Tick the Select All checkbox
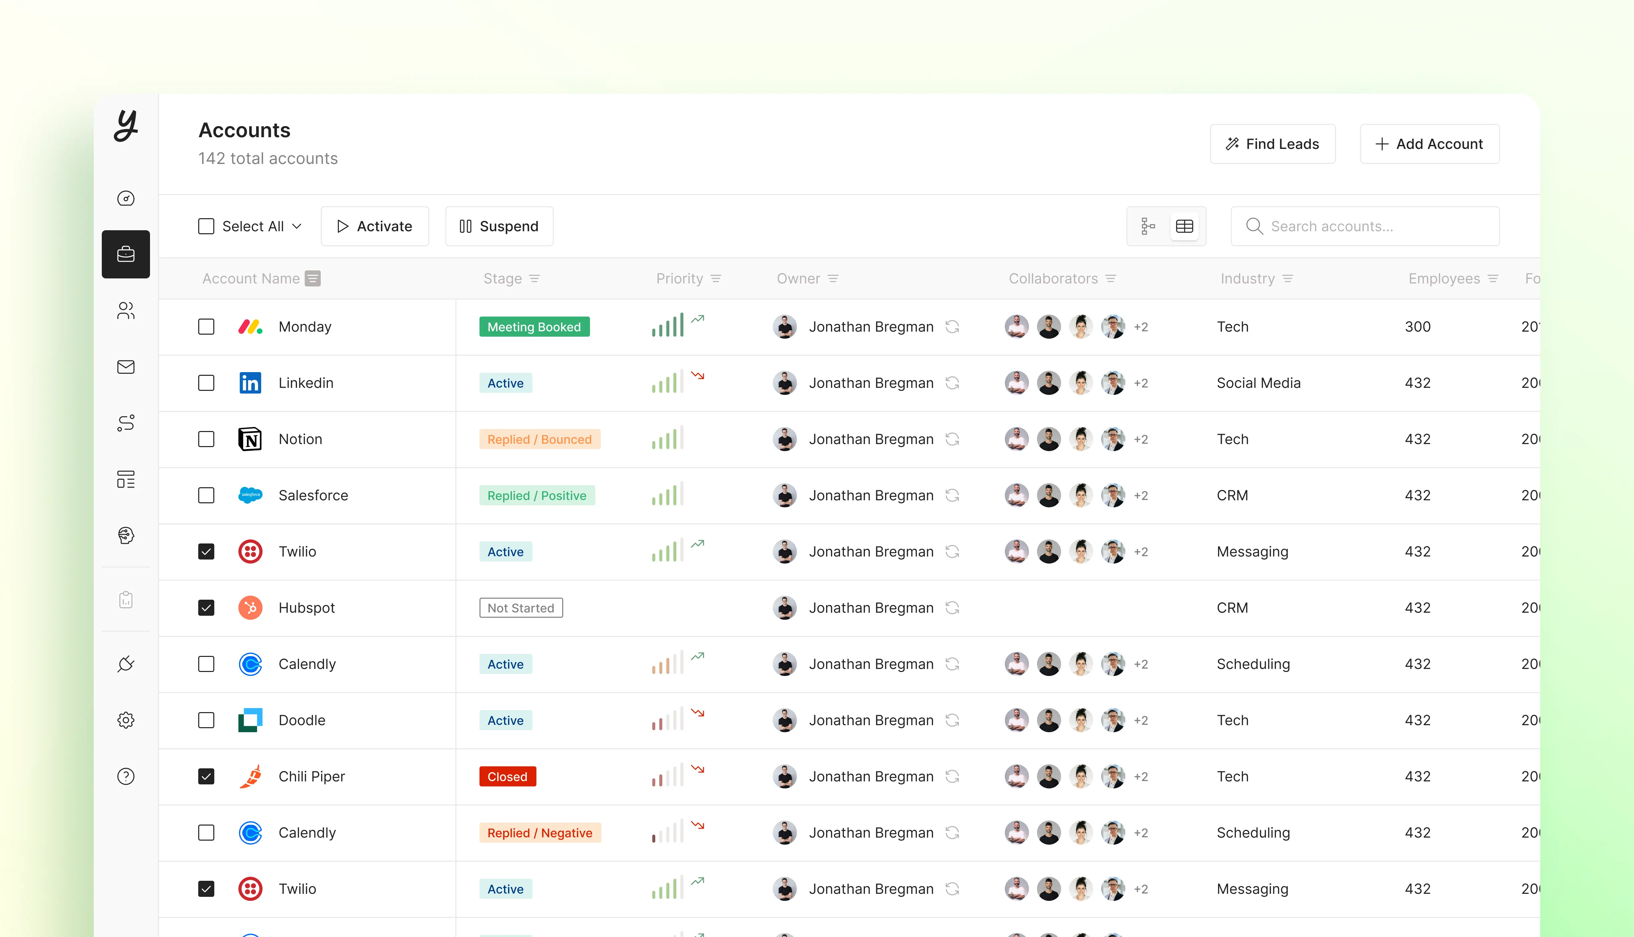This screenshot has width=1634, height=937. pyautogui.click(x=206, y=226)
